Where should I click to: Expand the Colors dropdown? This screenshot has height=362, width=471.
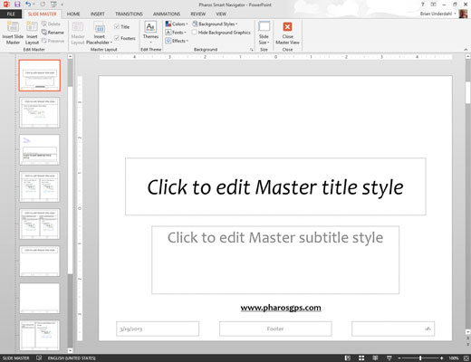click(x=177, y=24)
